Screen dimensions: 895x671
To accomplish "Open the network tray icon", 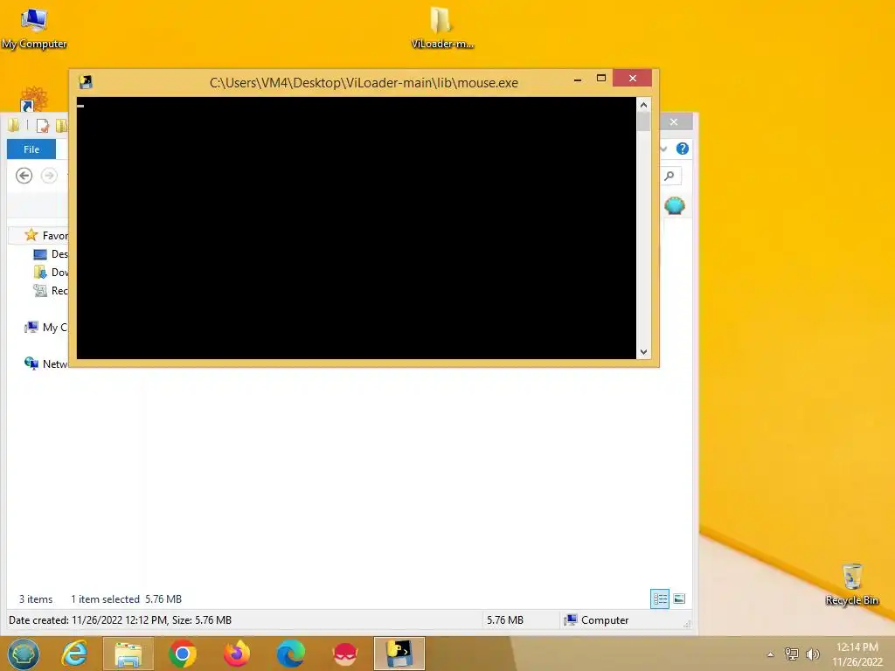I will pos(792,654).
